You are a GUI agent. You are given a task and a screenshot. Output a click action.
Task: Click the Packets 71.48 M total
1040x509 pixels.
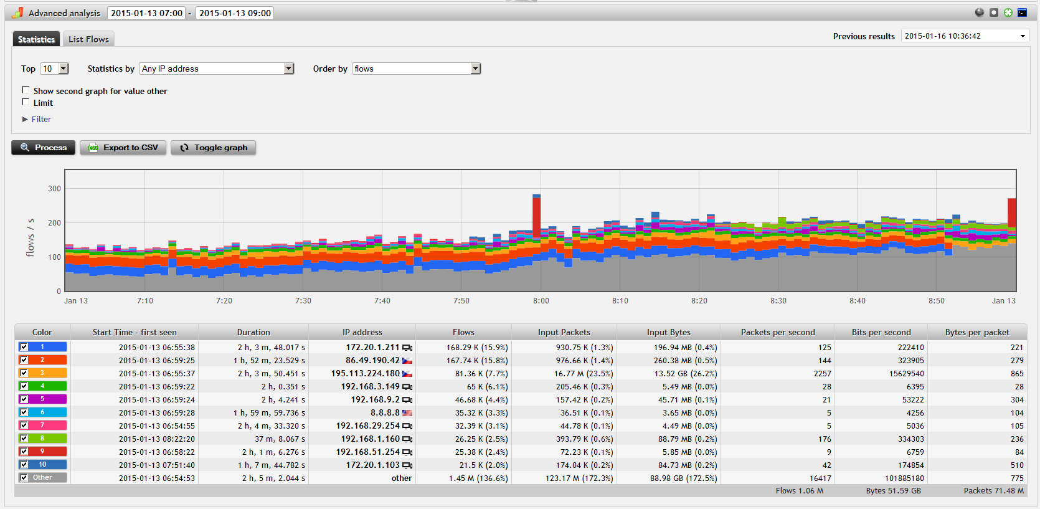994,490
